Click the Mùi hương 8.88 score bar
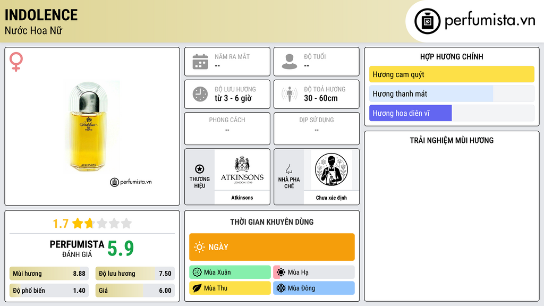This screenshot has height=306, width=544. [x=49, y=274]
